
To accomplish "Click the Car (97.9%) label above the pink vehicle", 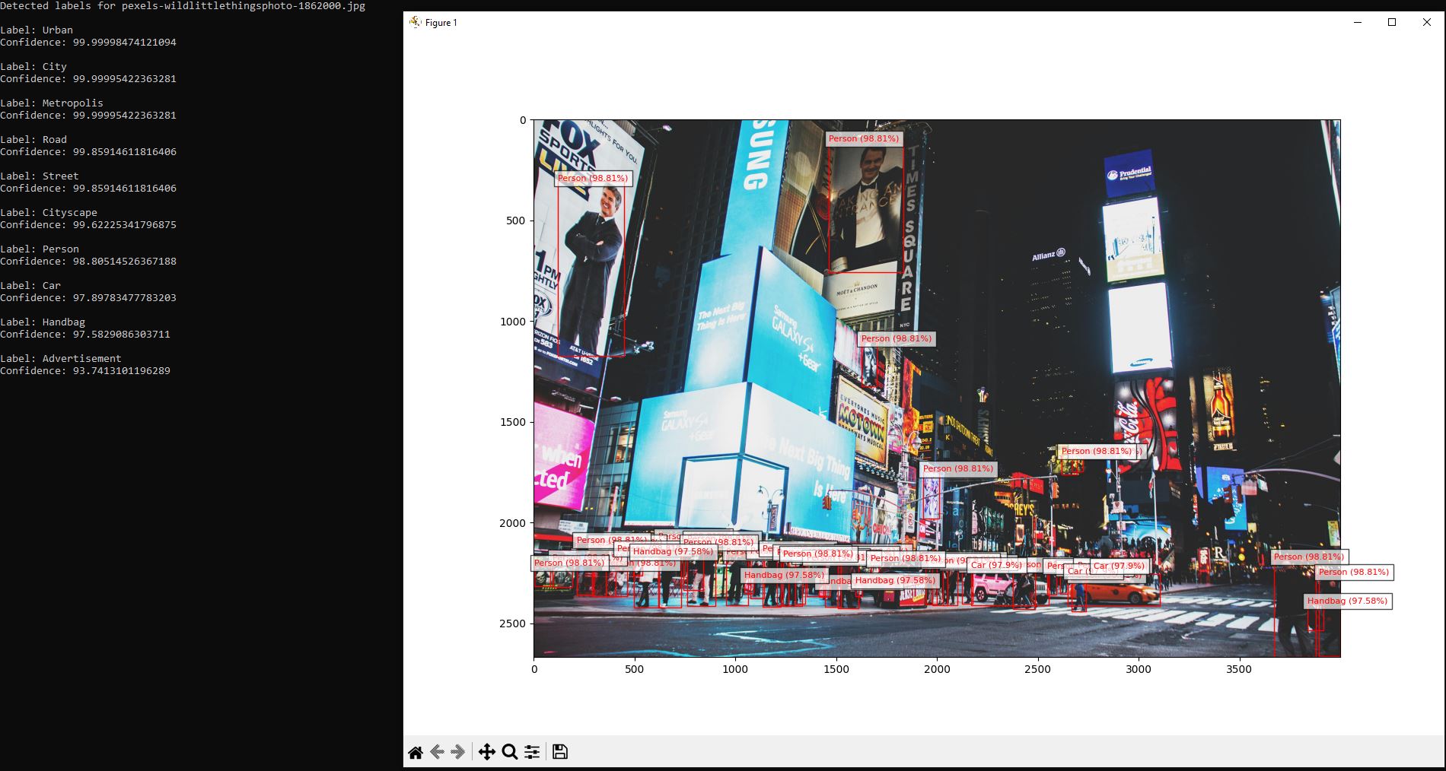I will coord(996,566).
